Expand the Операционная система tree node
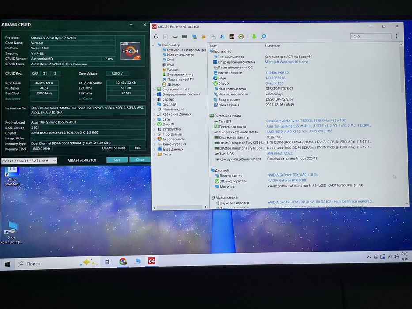The height and width of the screenshot is (309, 412). pyautogui.click(x=154, y=94)
